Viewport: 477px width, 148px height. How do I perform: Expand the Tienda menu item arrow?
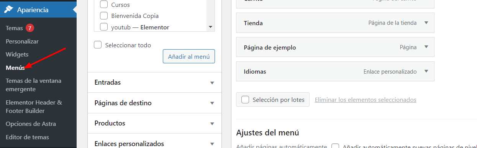pyautogui.click(x=426, y=23)
